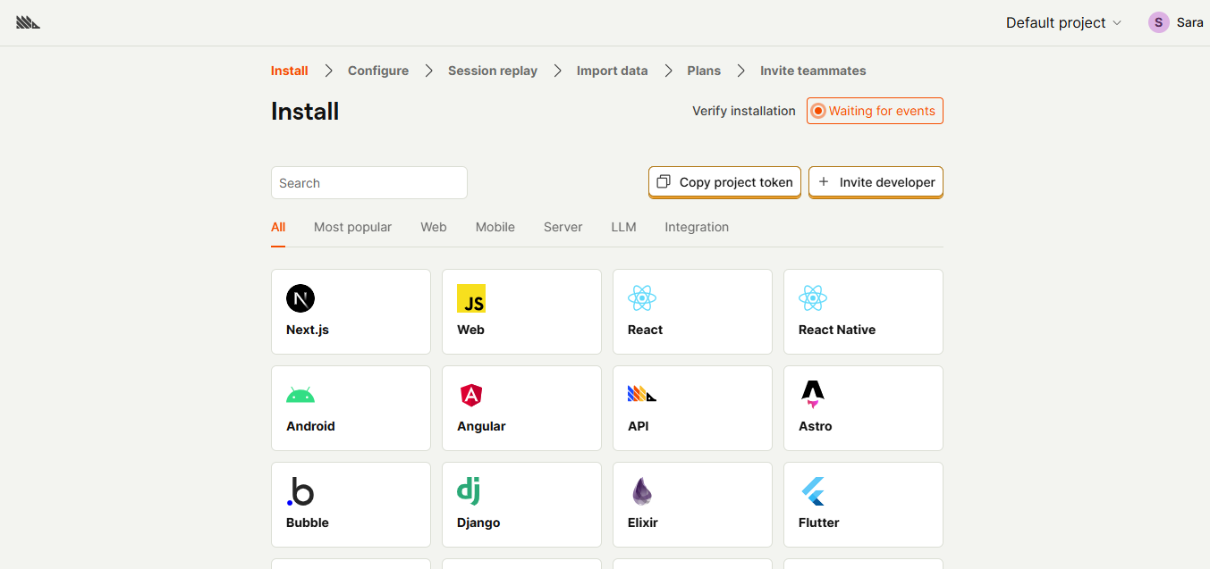Go to the Plans step
This screenshot has height=569, width=1210.
pyautogui.click(x=704, y=71)
